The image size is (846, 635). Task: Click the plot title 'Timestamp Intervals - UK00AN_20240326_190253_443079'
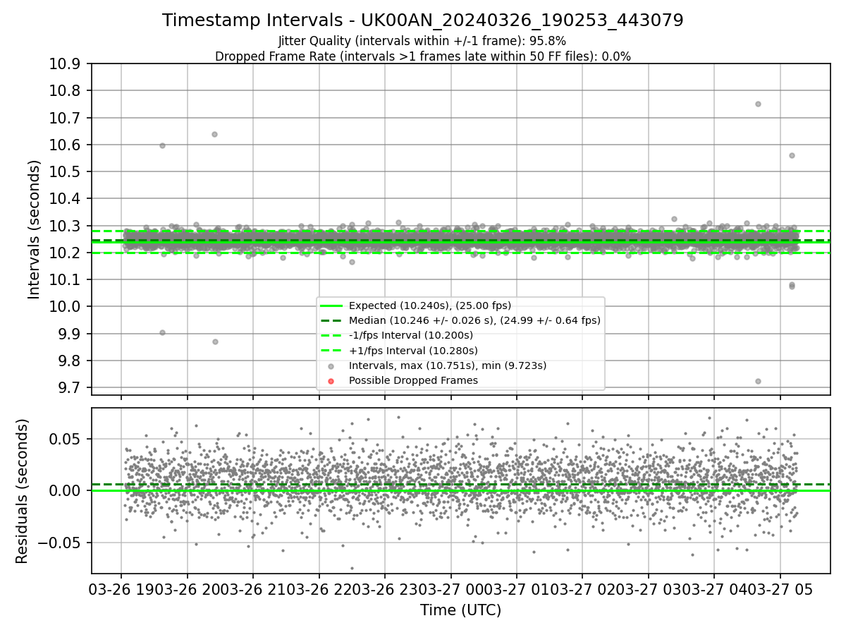click(x=423, y=20)
